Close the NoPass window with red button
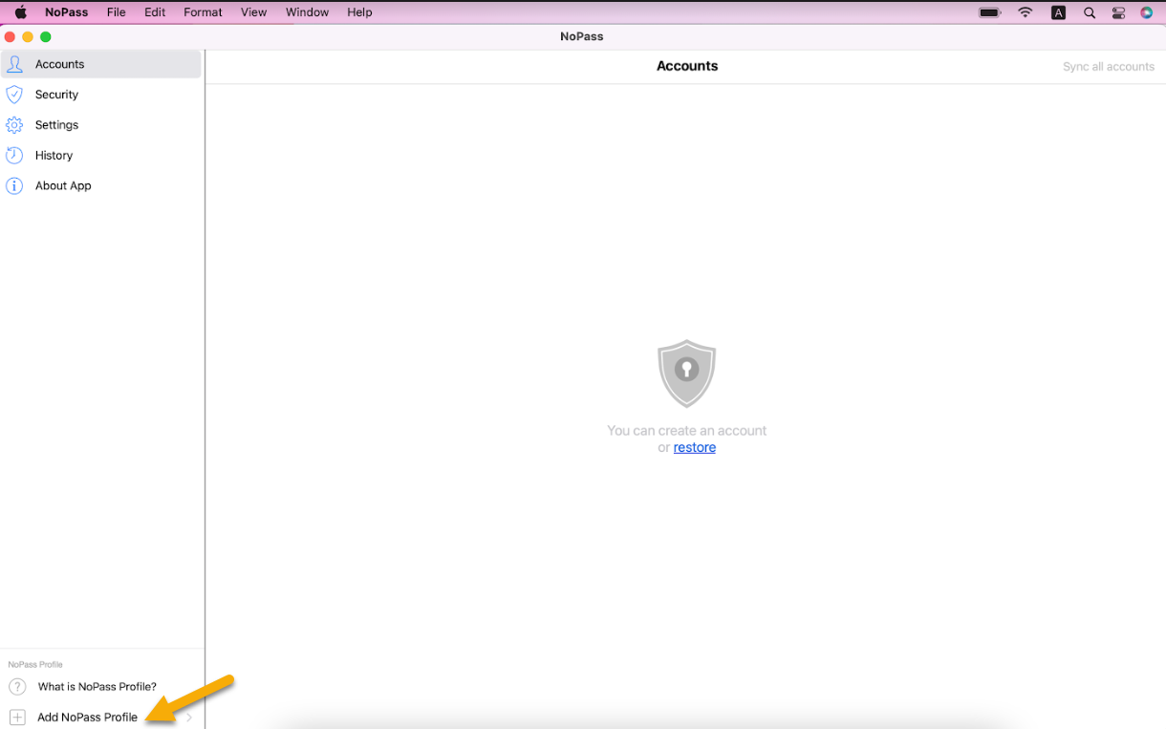Screen dimensions: 1166x729 pyautogui.click(x=11, y=36)
